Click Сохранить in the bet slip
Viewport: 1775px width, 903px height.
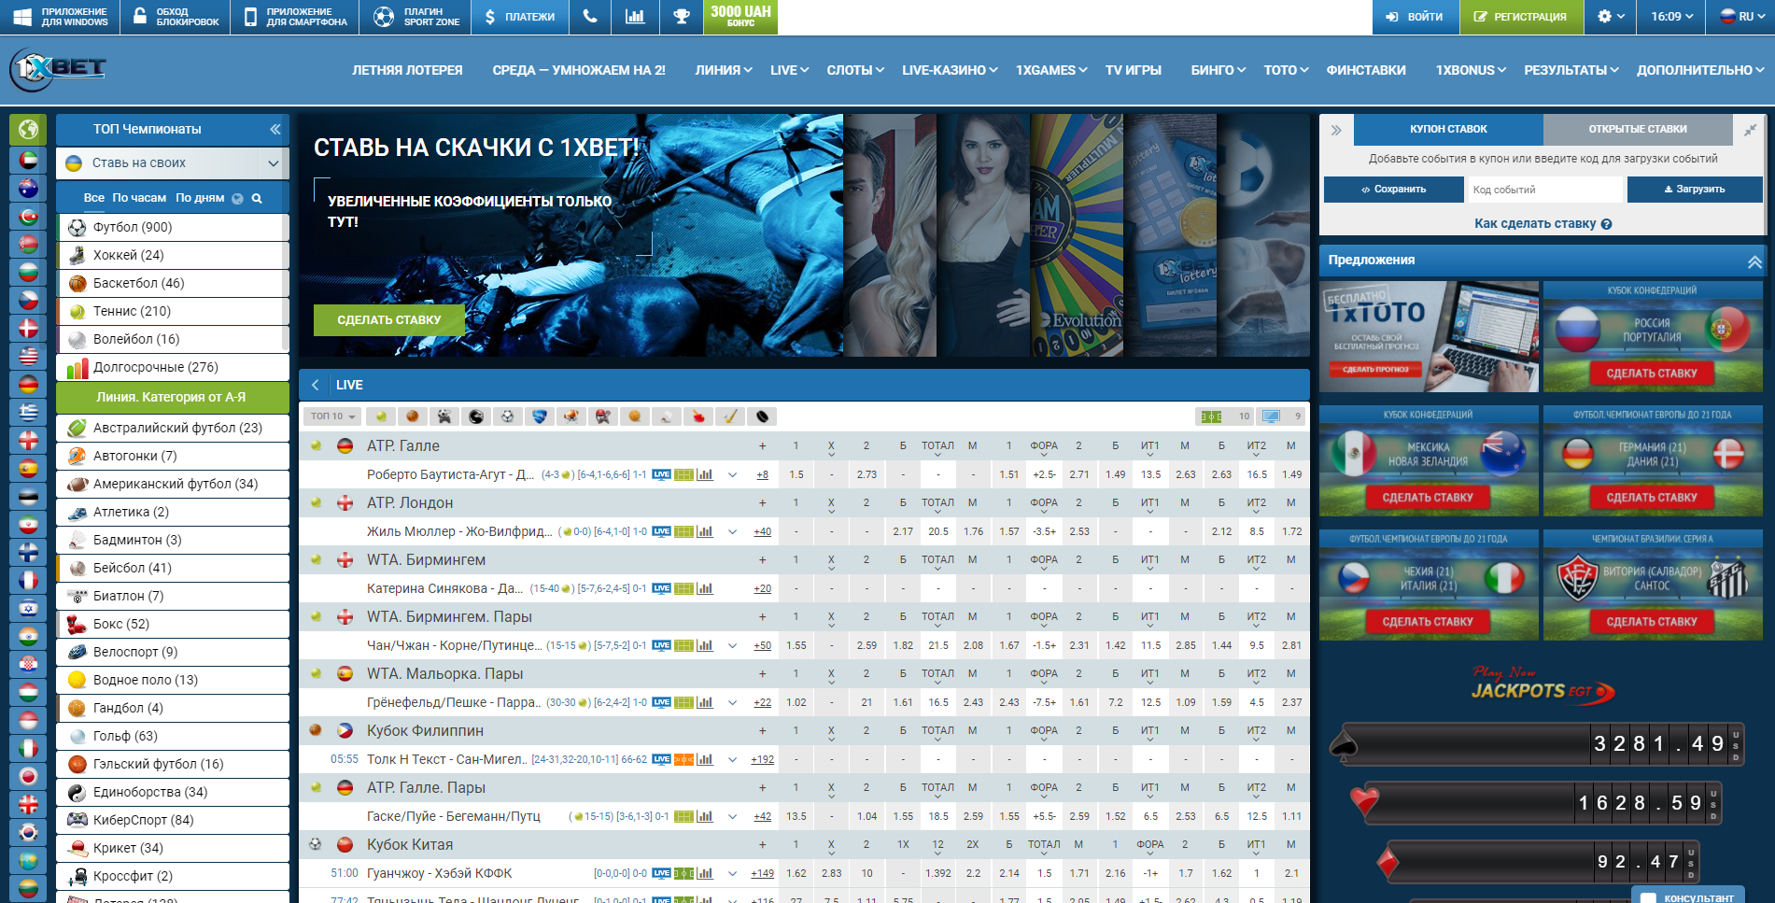tap(1393, 190)
